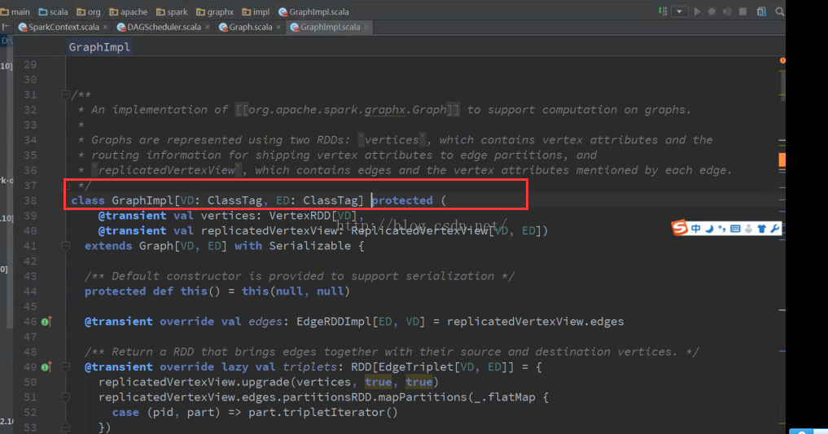Toggle the fold end marker at line 37
The width and height of the screenshot is (828, 434).
tap(65, 186)
